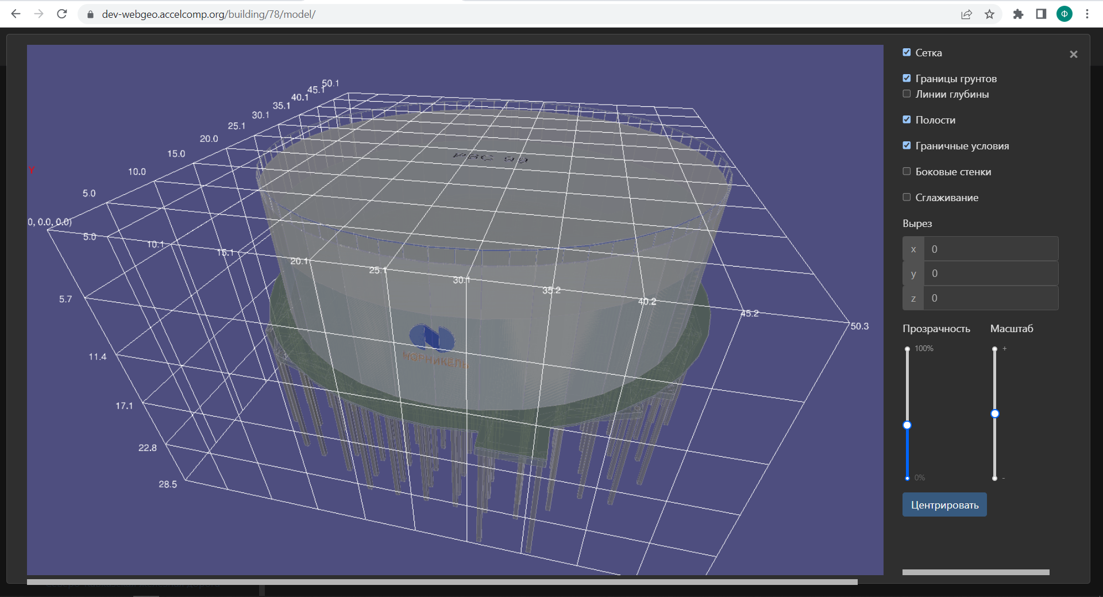Open the green profile avatar
This screenshot has width=1103, height=597.
click(x=1064, y=14)
